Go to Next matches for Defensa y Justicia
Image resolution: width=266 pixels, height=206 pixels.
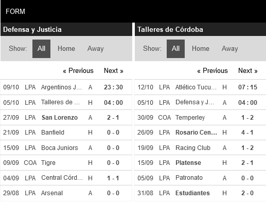[114, 71]
